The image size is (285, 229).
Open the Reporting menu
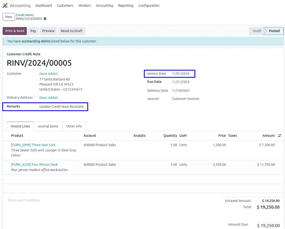(126, 6)
